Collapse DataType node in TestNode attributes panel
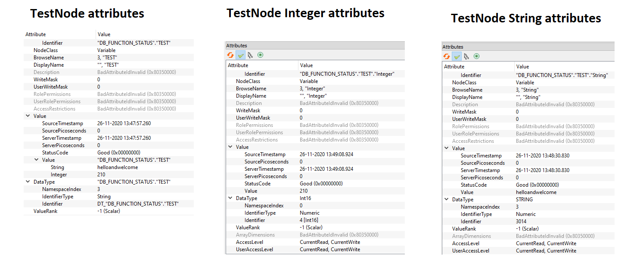The width and height of the screenshot is (643, 274). 28,182
